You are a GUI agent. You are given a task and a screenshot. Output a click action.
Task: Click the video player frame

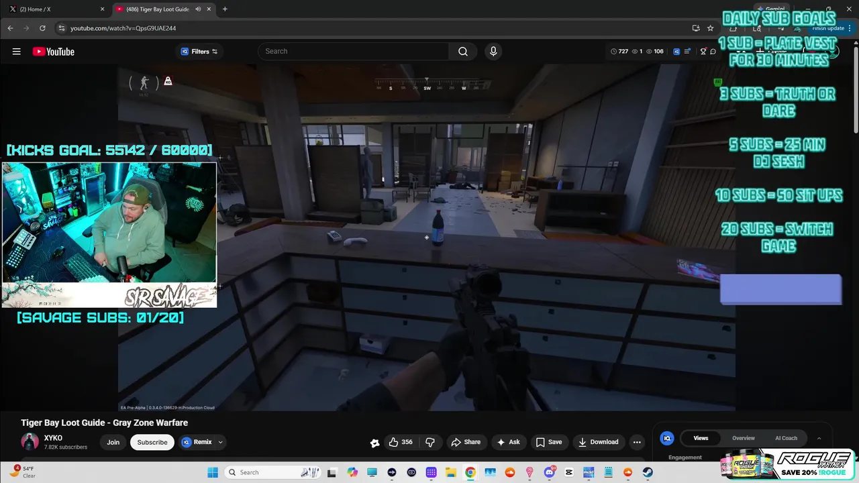(427, 237)
